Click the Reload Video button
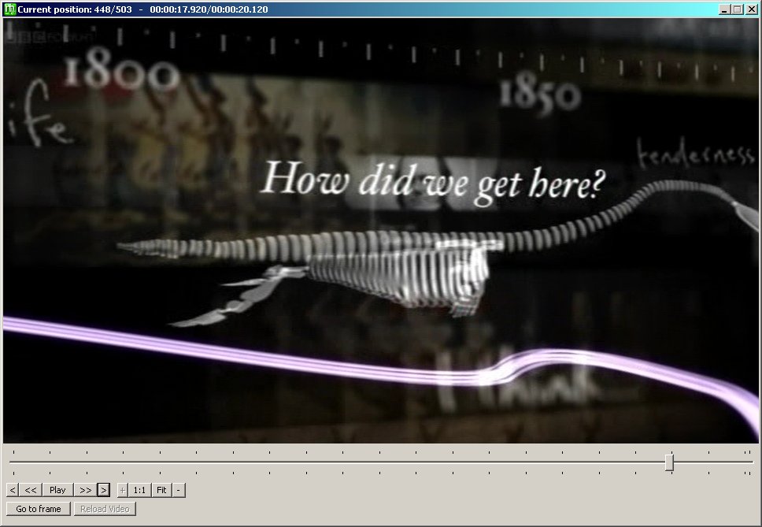Viewport: 762px width, 527px height. coord(105,509)
